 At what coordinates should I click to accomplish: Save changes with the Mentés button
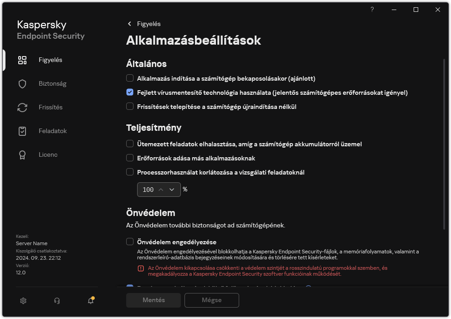click(x=153, y=300)
